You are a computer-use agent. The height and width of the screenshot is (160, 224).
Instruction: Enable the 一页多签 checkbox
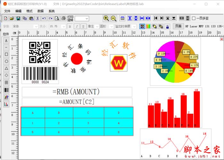point(194,18)
